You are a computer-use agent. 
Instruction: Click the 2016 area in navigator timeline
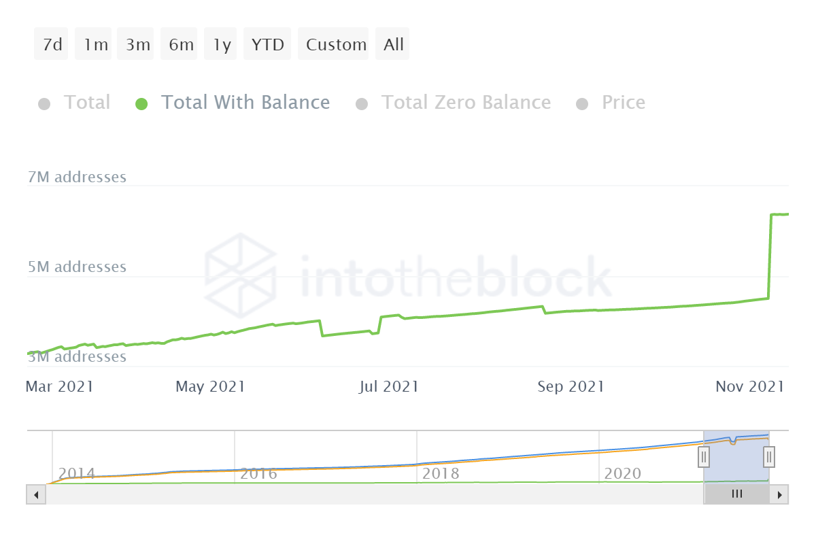click(x=258, y=473)
